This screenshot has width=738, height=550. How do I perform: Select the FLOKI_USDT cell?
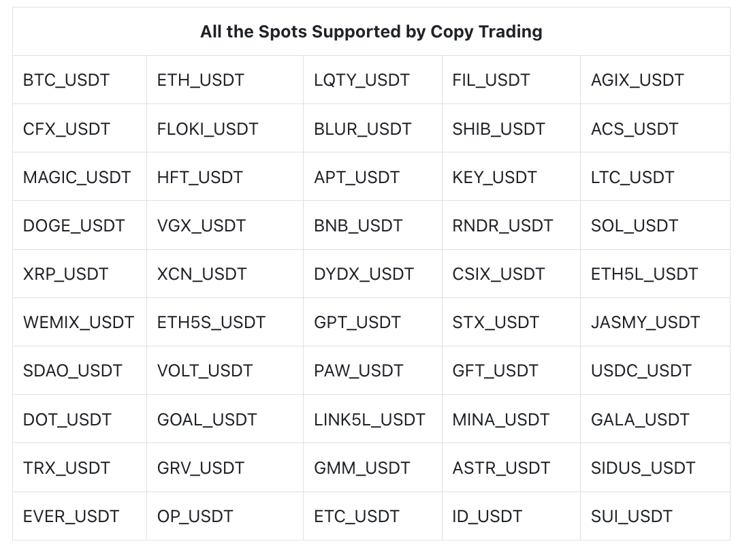pyautogui.click(x=208, y=129)
